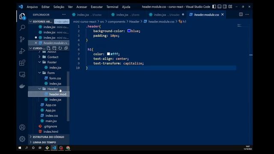Open form.css in Form folder
The height and width of the screenshot is (154, 274).
55,78
